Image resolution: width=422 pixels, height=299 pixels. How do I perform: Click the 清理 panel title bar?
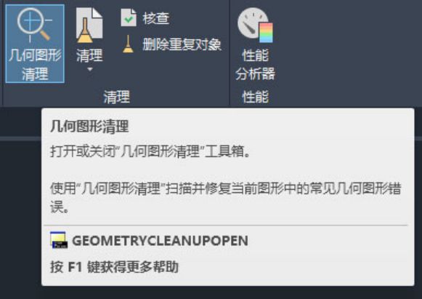coord(116,97)
